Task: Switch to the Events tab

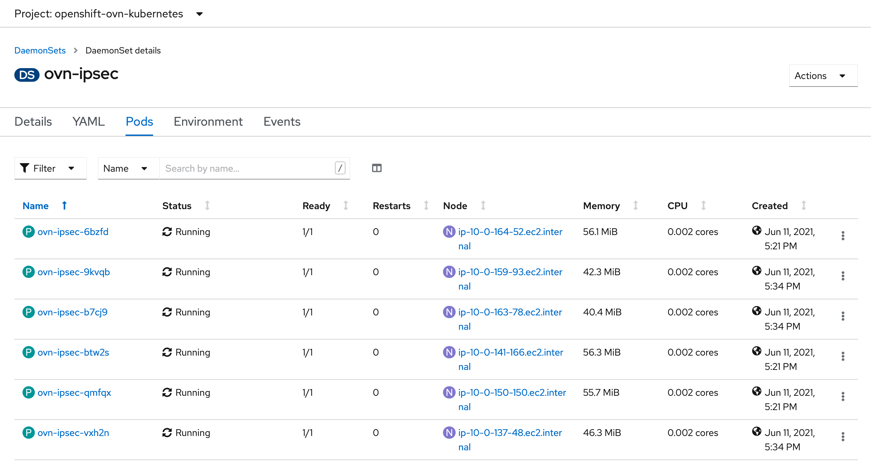Action: (282, 122)
